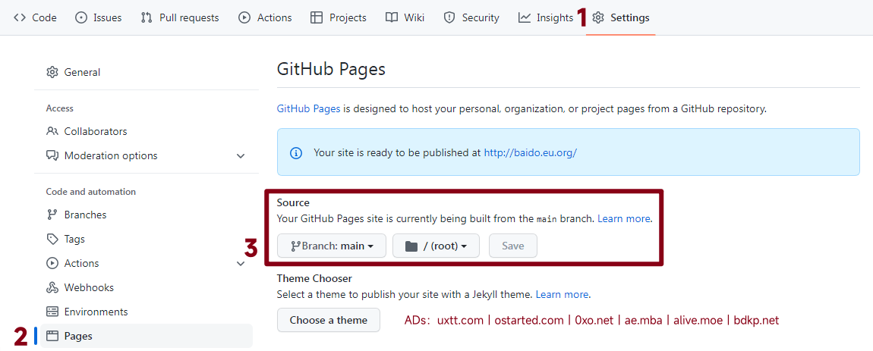Click the Source section heading
The height and width of the screenshot is (351, 873).
pyautogui.click(x=293, y=202)
